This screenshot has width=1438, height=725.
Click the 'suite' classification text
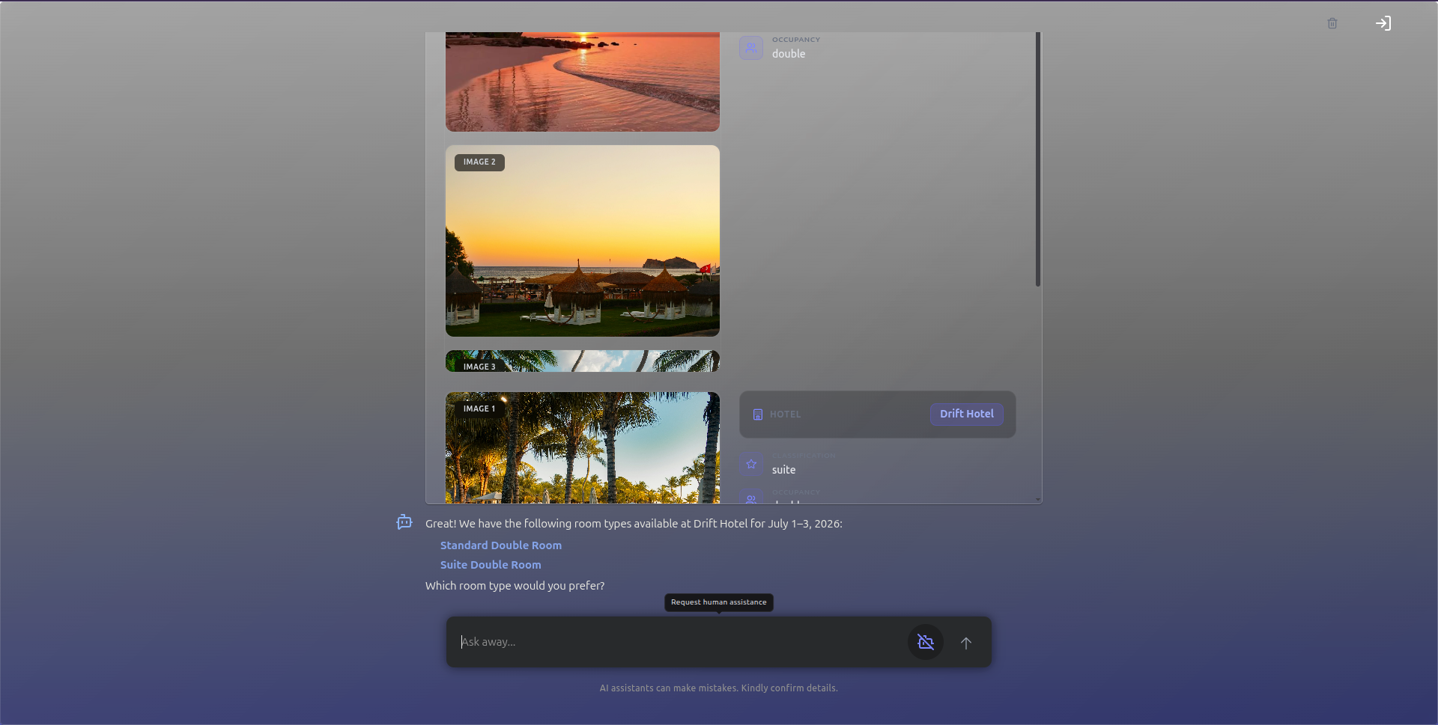pos(784,470)
